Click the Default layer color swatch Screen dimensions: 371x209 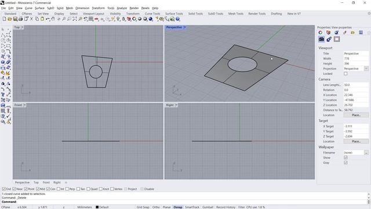(x=97, y=207)
